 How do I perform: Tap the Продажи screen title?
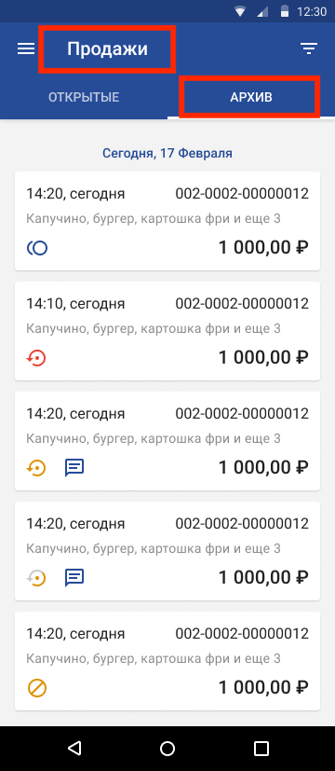pyautogui.click(x=107, y=48)
